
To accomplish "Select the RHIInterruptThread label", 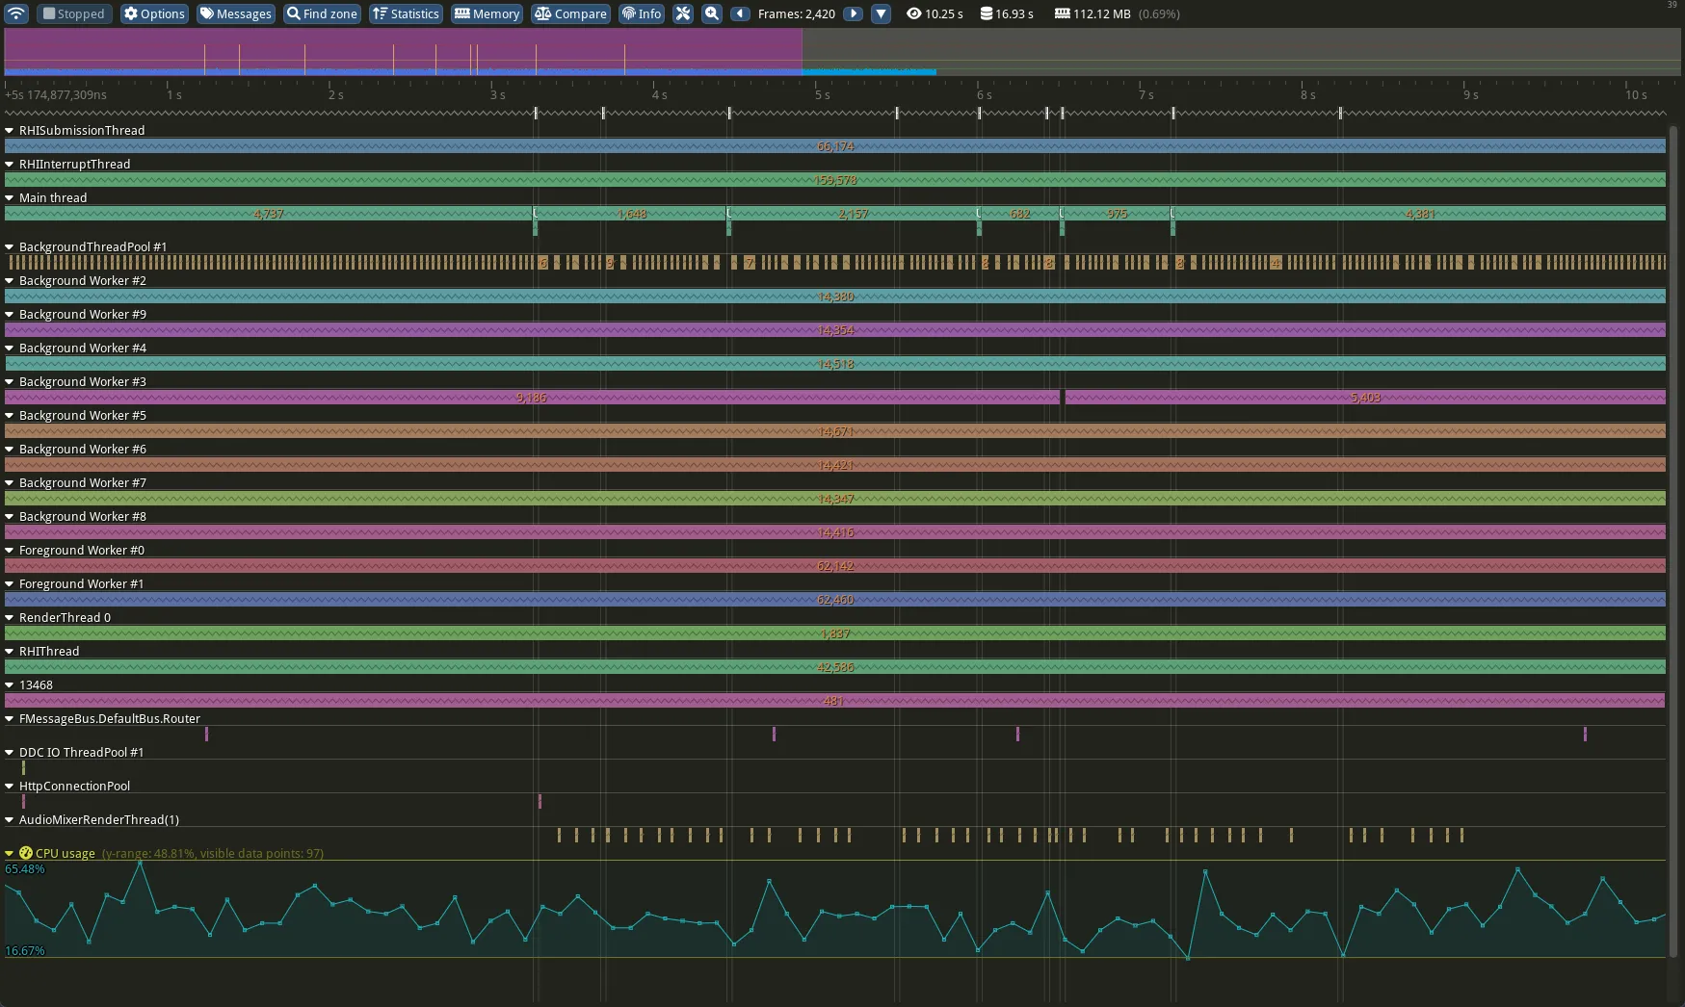I will [74, 164].
